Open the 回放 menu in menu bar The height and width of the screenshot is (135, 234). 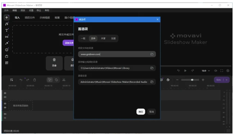tap(23, 10)
